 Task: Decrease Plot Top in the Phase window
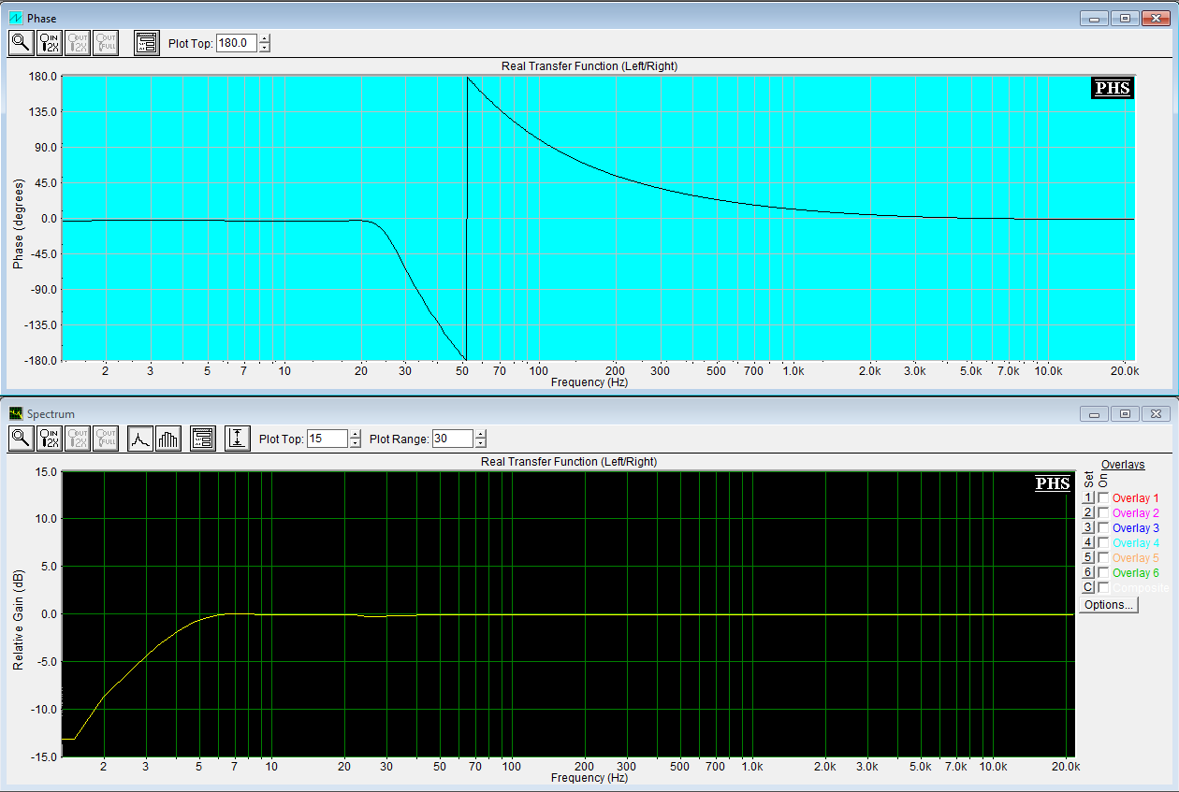265,48
